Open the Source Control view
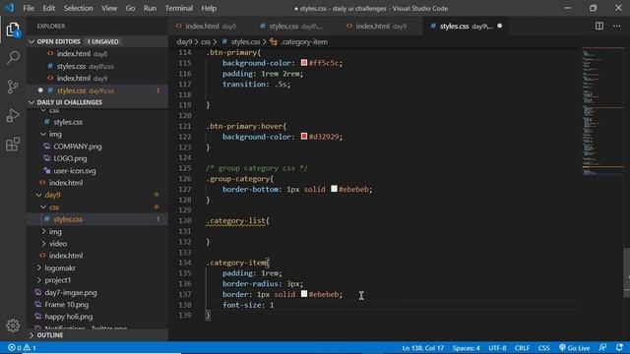The width and height of the screenshot is (630, 354). click(13, 87)
